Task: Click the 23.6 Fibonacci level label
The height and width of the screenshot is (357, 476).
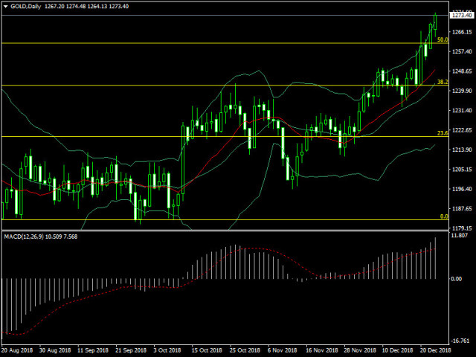Action: 443,133
